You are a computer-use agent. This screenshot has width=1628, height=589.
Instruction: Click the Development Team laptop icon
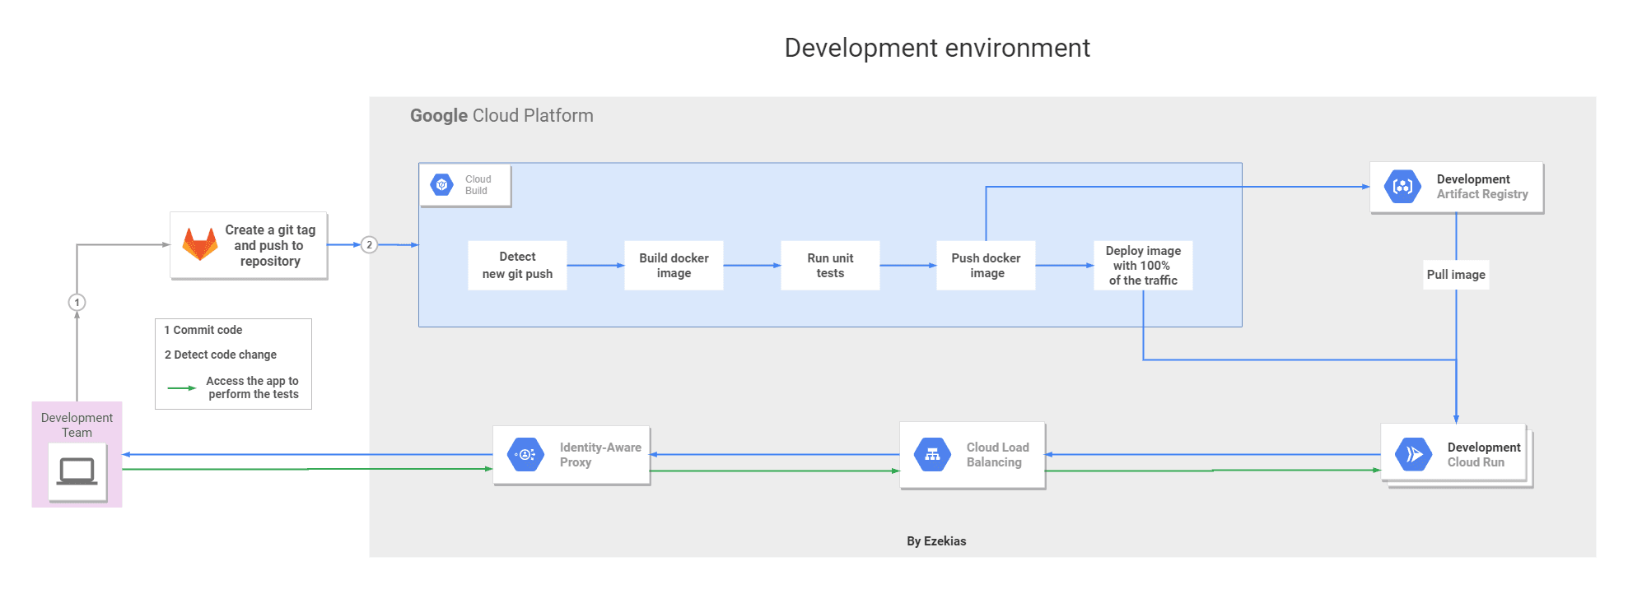[77, 471]
